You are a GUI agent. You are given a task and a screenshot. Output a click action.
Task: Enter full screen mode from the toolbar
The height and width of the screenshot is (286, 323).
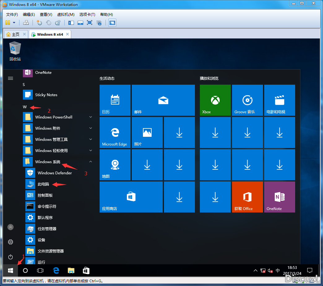click(x=90, y=23)
